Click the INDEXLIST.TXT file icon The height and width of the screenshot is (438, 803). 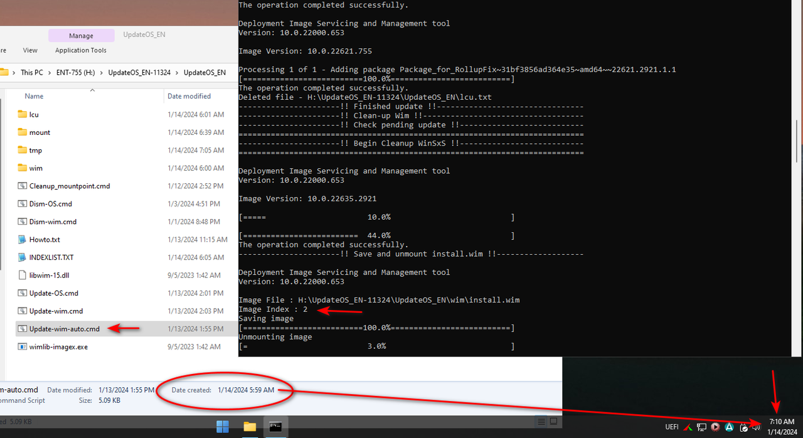point(23,257)
